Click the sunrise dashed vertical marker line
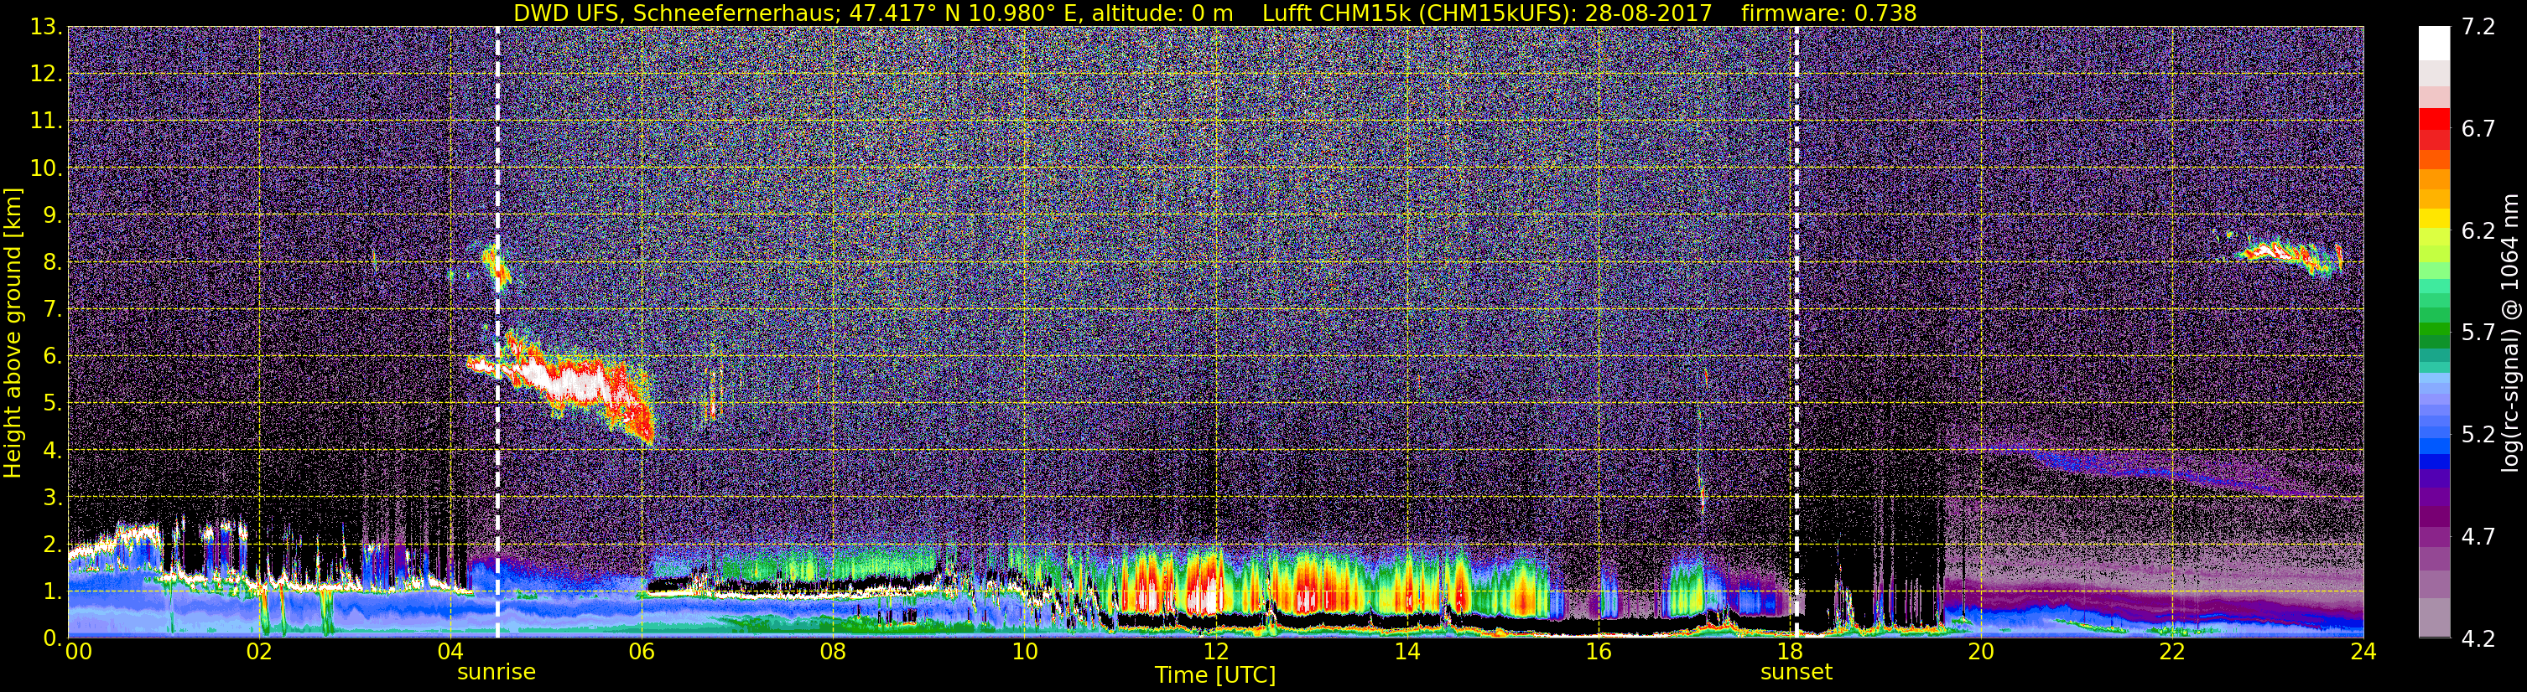This screenshot has height=692, width=2527. [x=497, y=333]
